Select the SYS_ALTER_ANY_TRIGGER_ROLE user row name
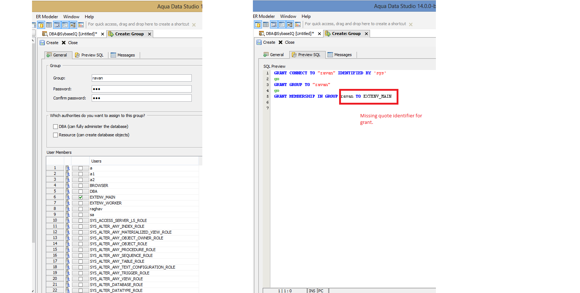Image resolution: width=580 pixels, height=293 pixels. 120,273
